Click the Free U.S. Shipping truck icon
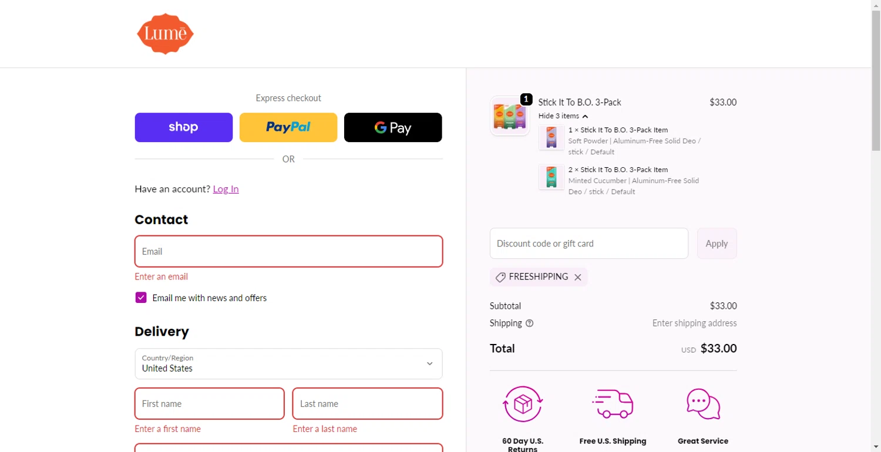Image resolution: width=881 pixels, height=452 pixels. [x=613, y=404]
